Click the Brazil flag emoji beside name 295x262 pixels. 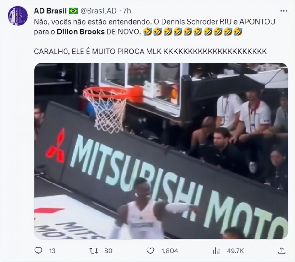tap(73, 11)
